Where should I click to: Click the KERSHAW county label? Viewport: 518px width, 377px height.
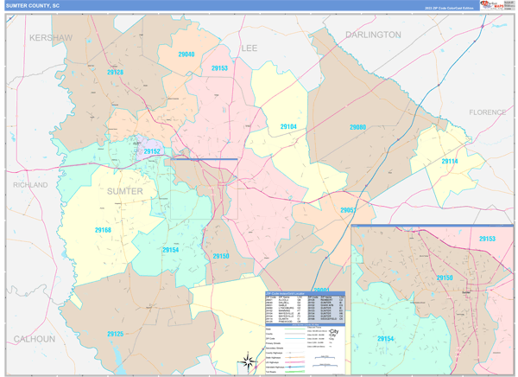point(51,39)
